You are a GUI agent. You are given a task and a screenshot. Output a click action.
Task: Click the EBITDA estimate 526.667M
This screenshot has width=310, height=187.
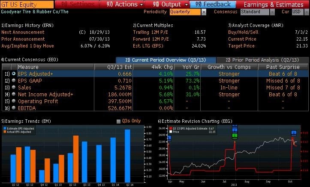tap(120, 108)
